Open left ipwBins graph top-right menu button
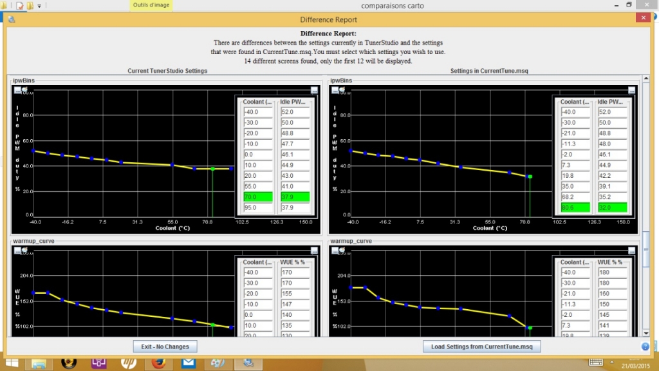Viewport: 659px width, 371px height. click(314, 90)
